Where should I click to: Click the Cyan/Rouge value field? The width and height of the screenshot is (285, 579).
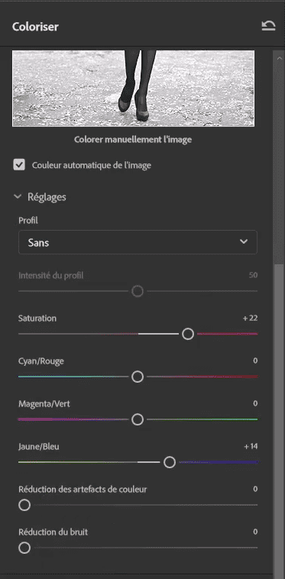[x=255, y=361]
